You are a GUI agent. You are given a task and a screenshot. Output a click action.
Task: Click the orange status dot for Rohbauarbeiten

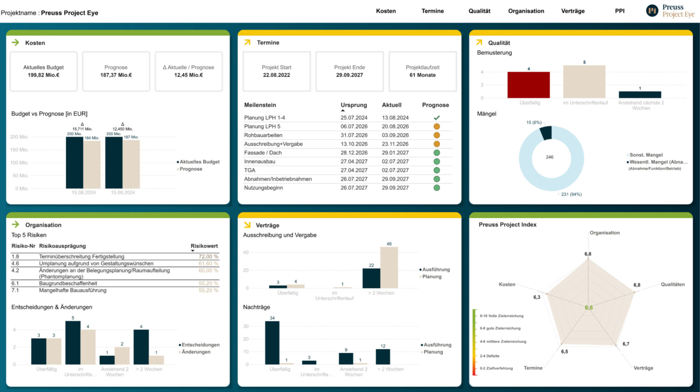pos(436,135)
